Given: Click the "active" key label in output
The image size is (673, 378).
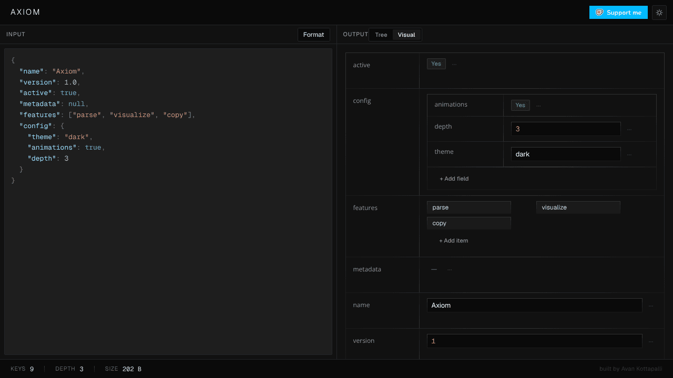Looking at the screenshot, I should coord(361,65).
